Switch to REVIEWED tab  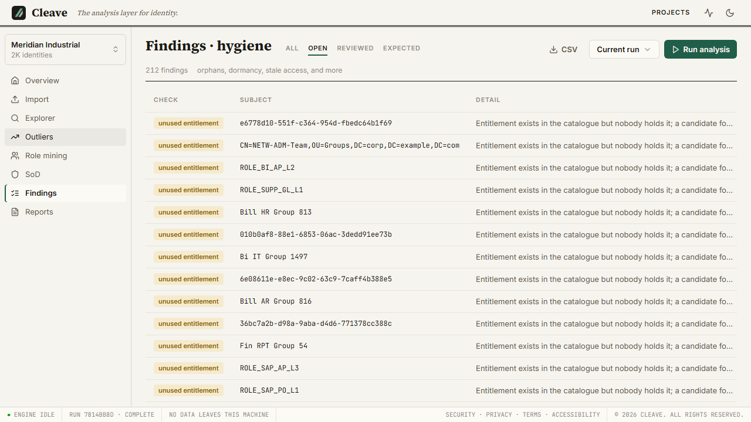355,49
